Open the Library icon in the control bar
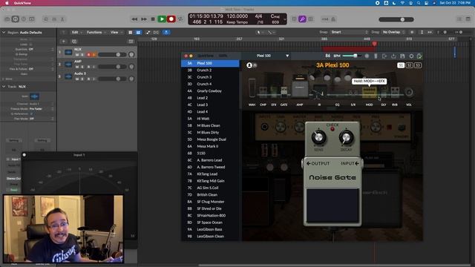 [x=7, y=19]
